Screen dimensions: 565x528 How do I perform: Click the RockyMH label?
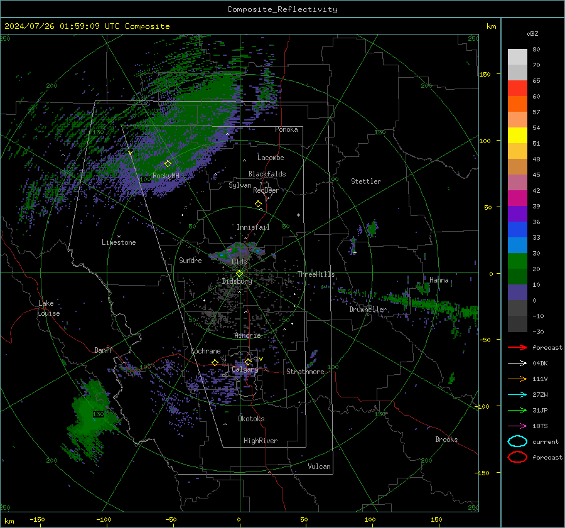(166, 176)
